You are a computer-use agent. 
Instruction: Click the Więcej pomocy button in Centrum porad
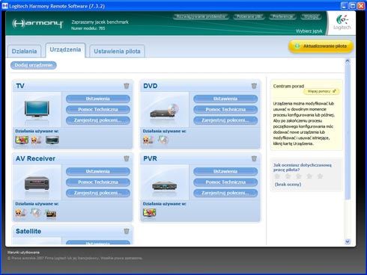[x=321, y=91]
